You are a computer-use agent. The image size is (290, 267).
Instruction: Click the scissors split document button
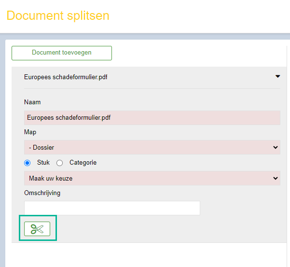37,229
